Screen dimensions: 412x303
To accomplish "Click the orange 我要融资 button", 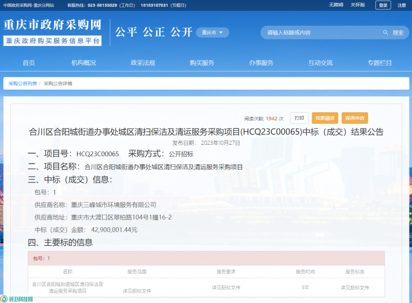I will point(325,118).
